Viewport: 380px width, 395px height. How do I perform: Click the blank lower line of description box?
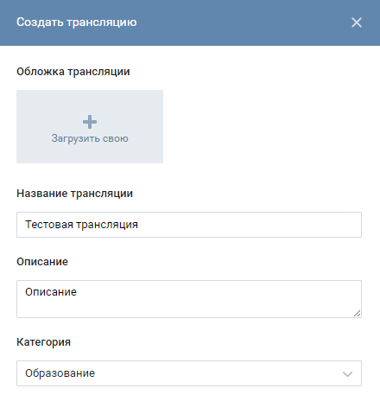coord(184,309)
